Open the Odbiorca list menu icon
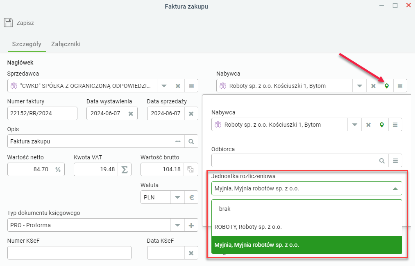Viewport: 415px width, 266px height. coord(395,161)
